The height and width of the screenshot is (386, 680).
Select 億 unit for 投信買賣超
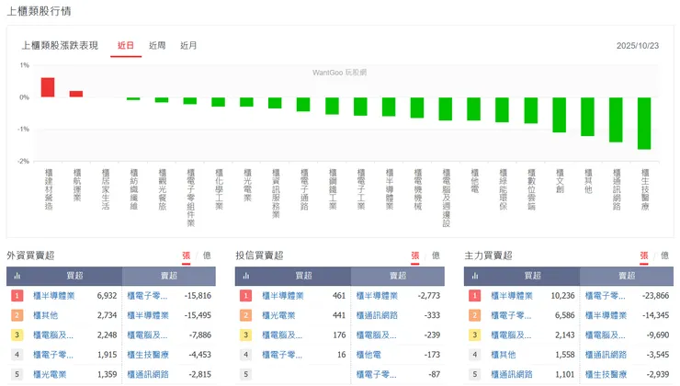pos(436,255)
